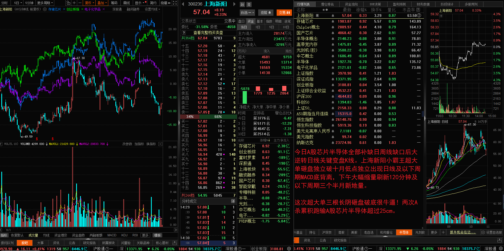504x251 pixels.
Task: Open the 5日 period dropdown
Action: pos(18,3)
